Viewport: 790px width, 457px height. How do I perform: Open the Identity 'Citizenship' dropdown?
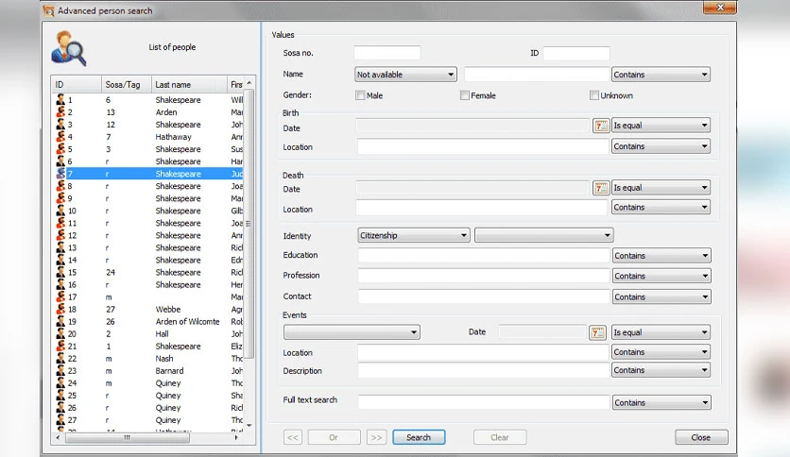[414, 235]
